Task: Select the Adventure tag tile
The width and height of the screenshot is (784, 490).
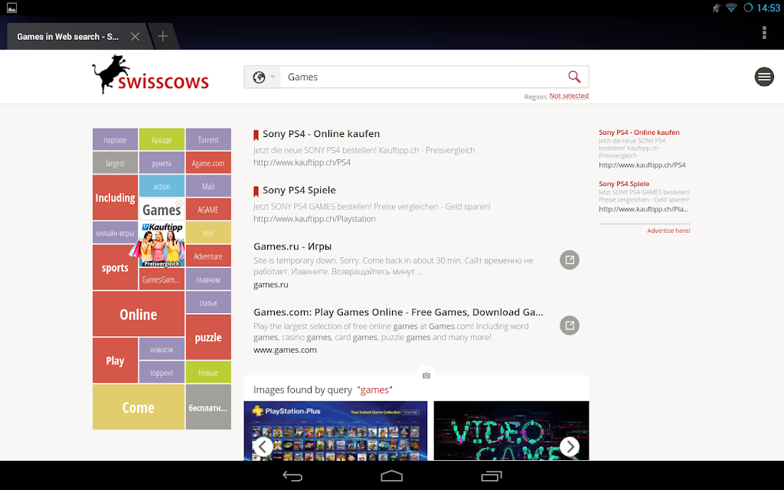Action: click(208, 256)
